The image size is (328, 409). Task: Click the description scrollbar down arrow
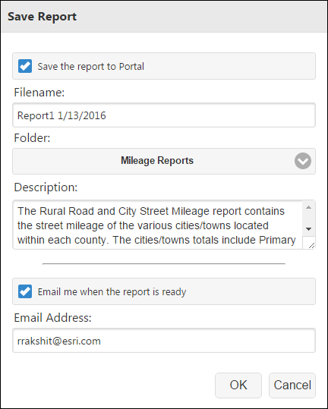click(309, 229)
